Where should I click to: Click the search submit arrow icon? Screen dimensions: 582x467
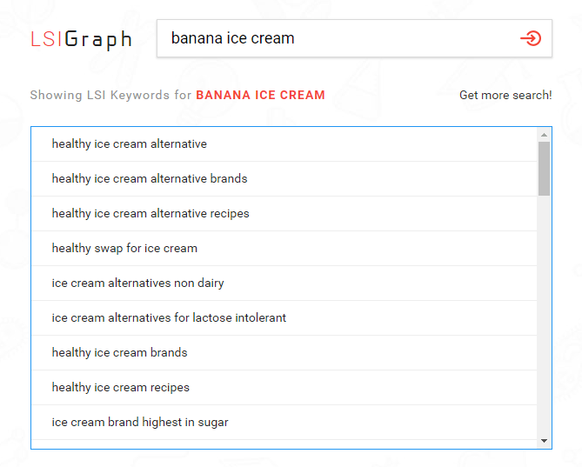tap(530, 38)
